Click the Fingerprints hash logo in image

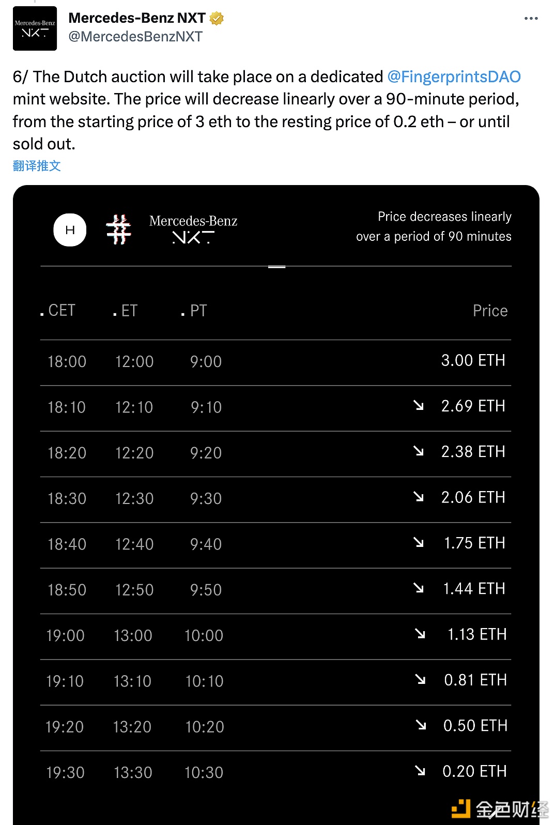[119, 230]
